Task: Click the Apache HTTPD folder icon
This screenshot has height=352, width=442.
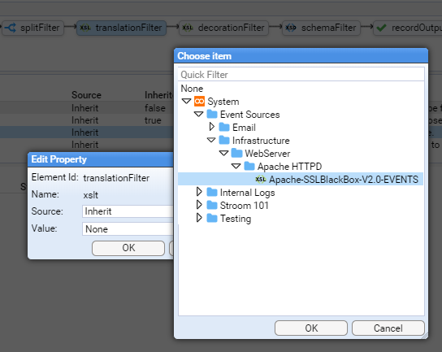Action: pyautogui.click(x=249, y=166)
